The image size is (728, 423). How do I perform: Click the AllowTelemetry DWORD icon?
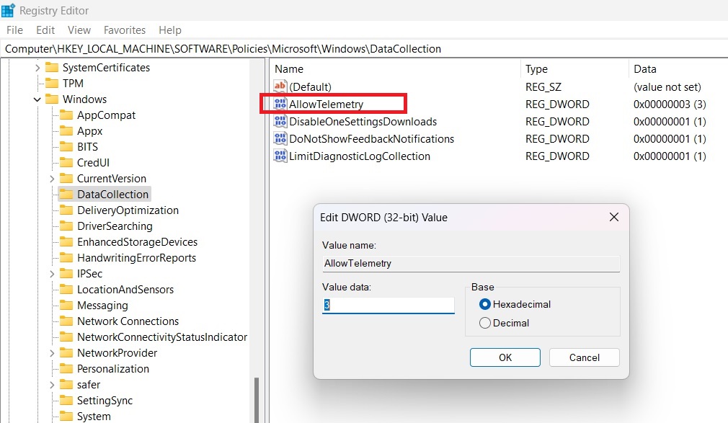(x=281, y=104)
